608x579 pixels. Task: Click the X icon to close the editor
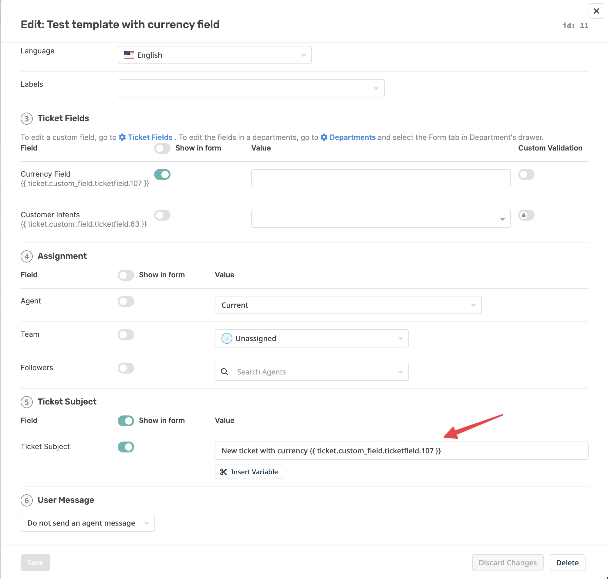(x=596, y=11)
